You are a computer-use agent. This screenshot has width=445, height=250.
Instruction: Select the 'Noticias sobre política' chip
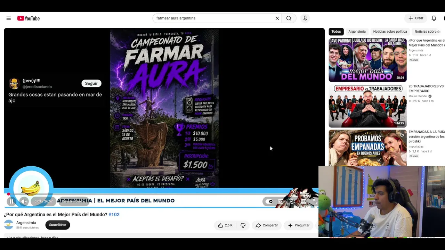point(390,32)
